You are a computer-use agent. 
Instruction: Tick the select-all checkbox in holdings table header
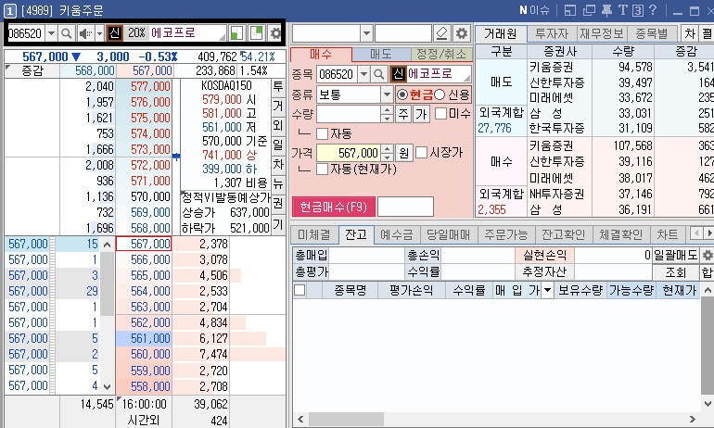[x=300, y=290]
